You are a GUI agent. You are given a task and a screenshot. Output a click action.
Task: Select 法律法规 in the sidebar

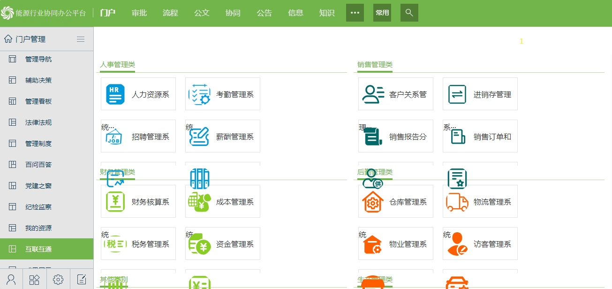[38, 122]
